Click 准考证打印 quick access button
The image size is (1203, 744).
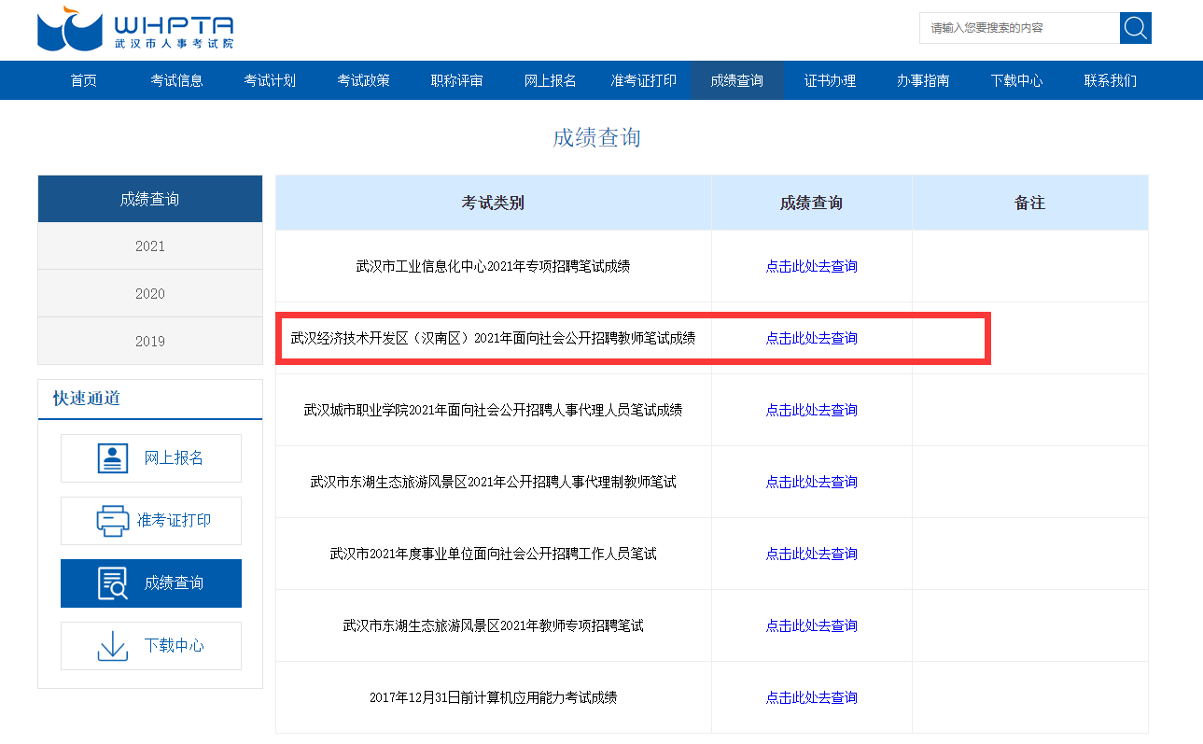click(x=151, y=521)
